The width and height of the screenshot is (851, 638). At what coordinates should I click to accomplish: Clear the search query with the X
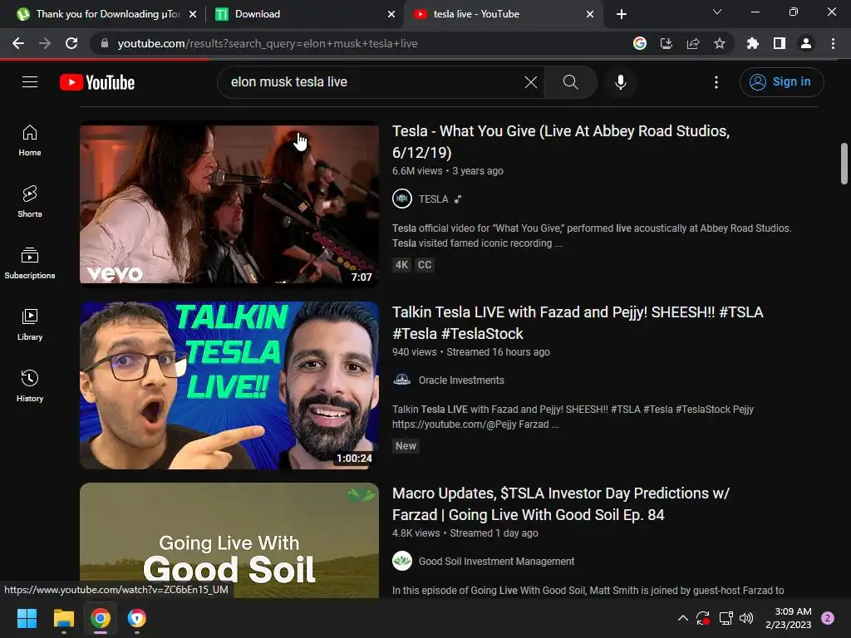tap(531, 82)
